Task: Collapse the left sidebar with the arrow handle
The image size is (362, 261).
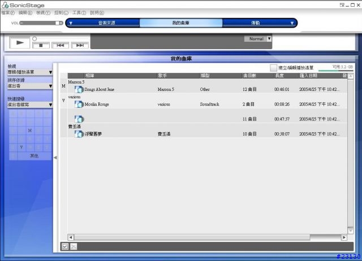Action: point(55,158)
